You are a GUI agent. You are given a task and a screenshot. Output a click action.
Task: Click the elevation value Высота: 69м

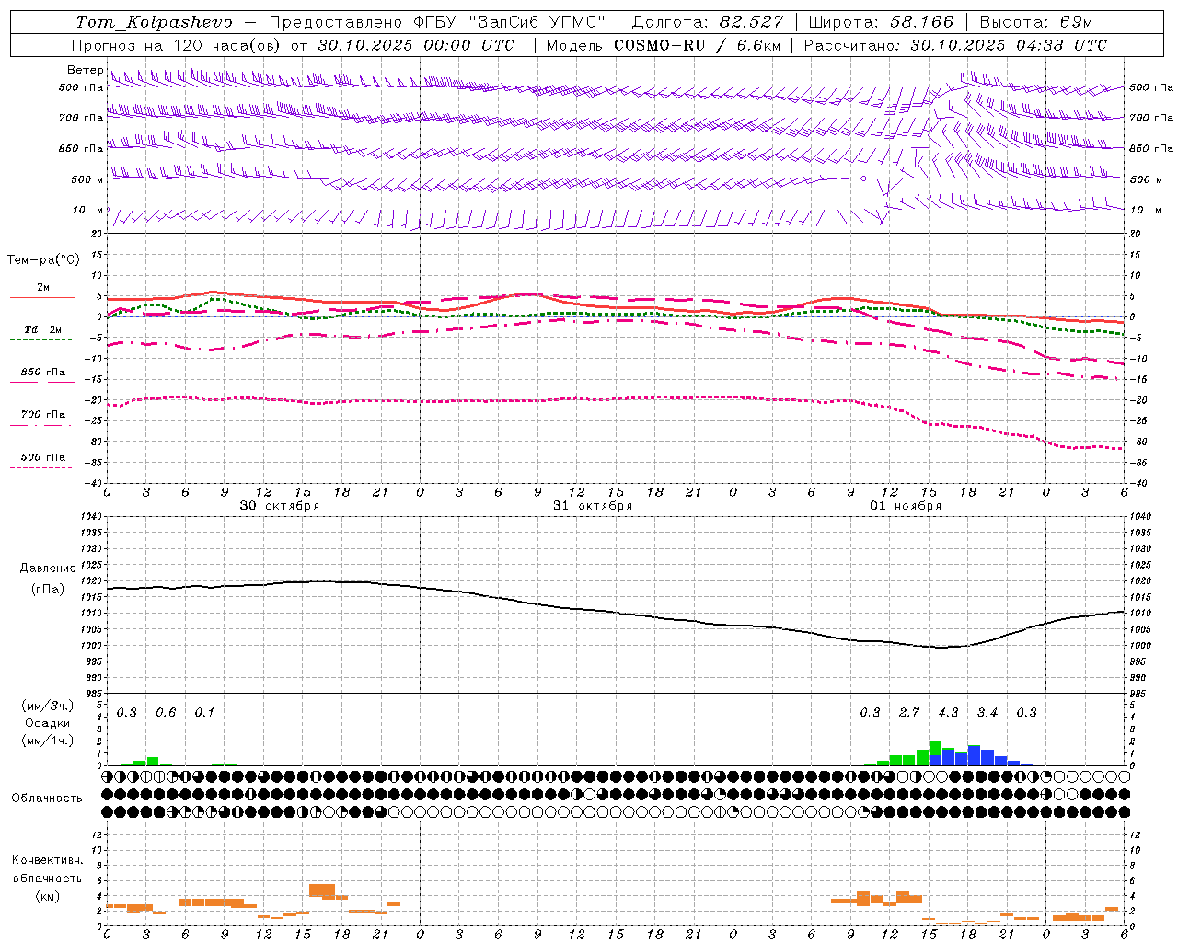pos(1036,22)
